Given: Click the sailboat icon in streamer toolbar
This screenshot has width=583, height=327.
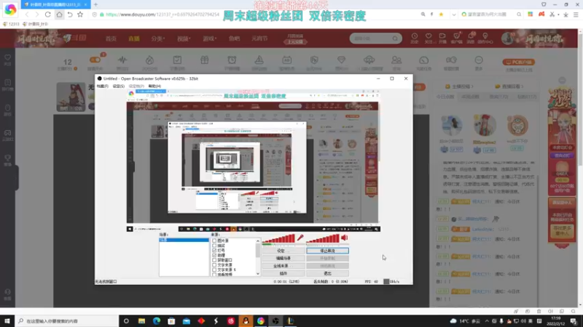Looking at the screenshot, I should pos(259,60).
